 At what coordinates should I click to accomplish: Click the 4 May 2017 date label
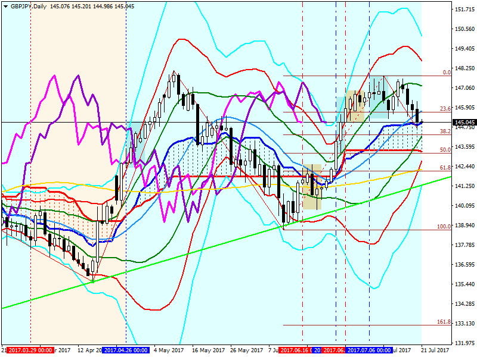(169, 350)
